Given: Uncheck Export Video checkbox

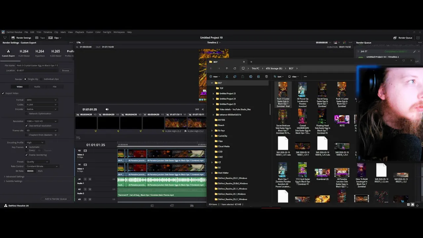Looking at the screenshot, I should click(x=3, y=93).
